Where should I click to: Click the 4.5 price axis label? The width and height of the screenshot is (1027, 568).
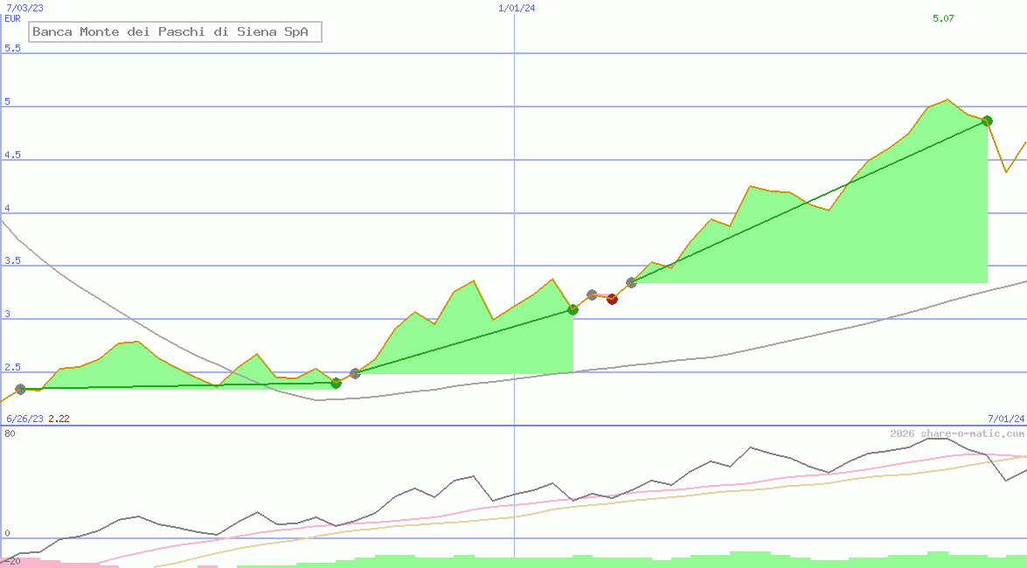pyautogui.click(x=13, y=155)
